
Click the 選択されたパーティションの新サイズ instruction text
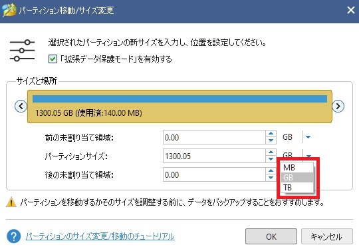pos(158,43)
